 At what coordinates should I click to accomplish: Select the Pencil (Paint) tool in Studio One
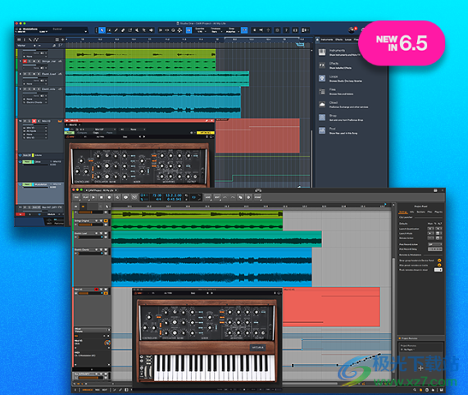pos(116,30)
